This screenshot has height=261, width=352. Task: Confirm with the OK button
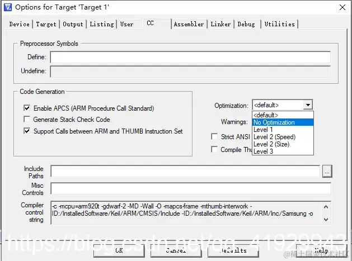tap(119, 250)
